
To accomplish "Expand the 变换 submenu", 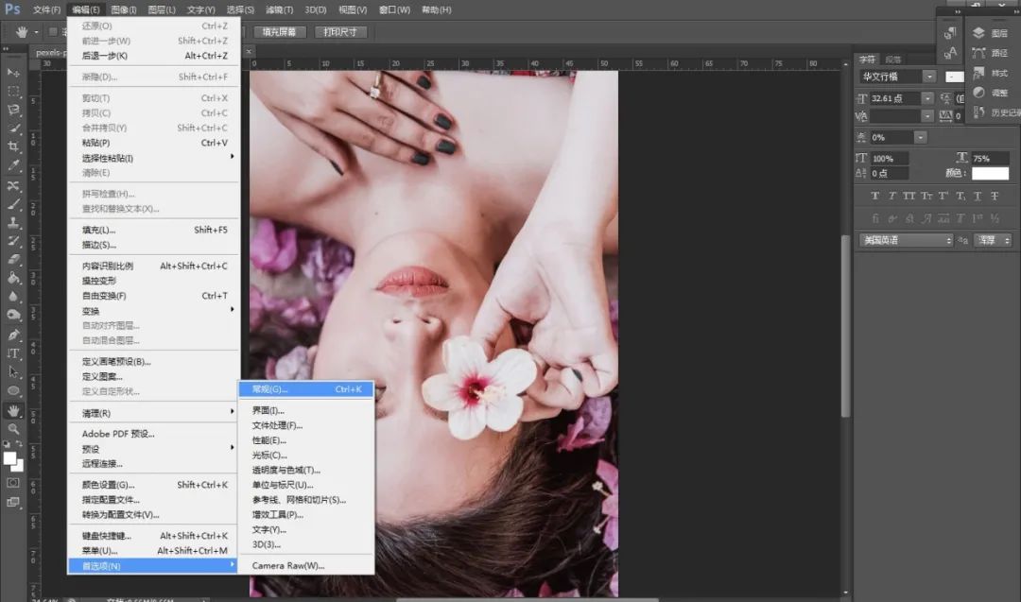I will [154, 310].
